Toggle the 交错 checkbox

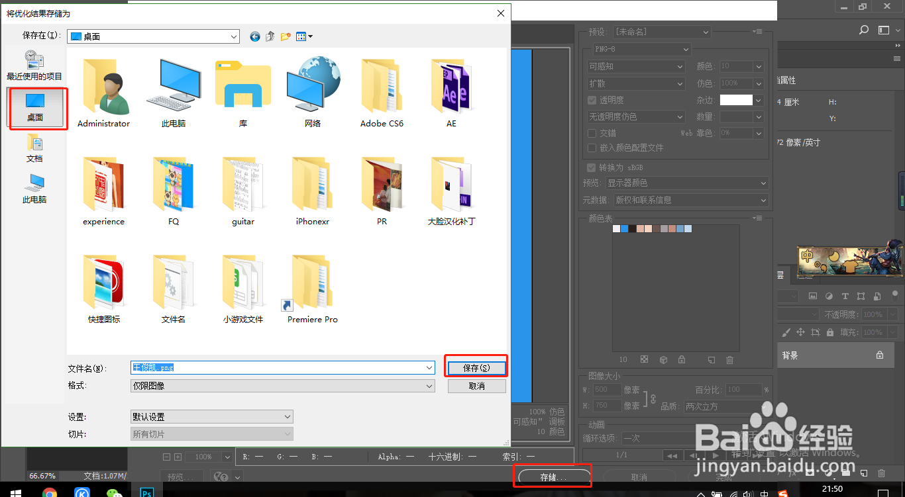tap(592, 133)
